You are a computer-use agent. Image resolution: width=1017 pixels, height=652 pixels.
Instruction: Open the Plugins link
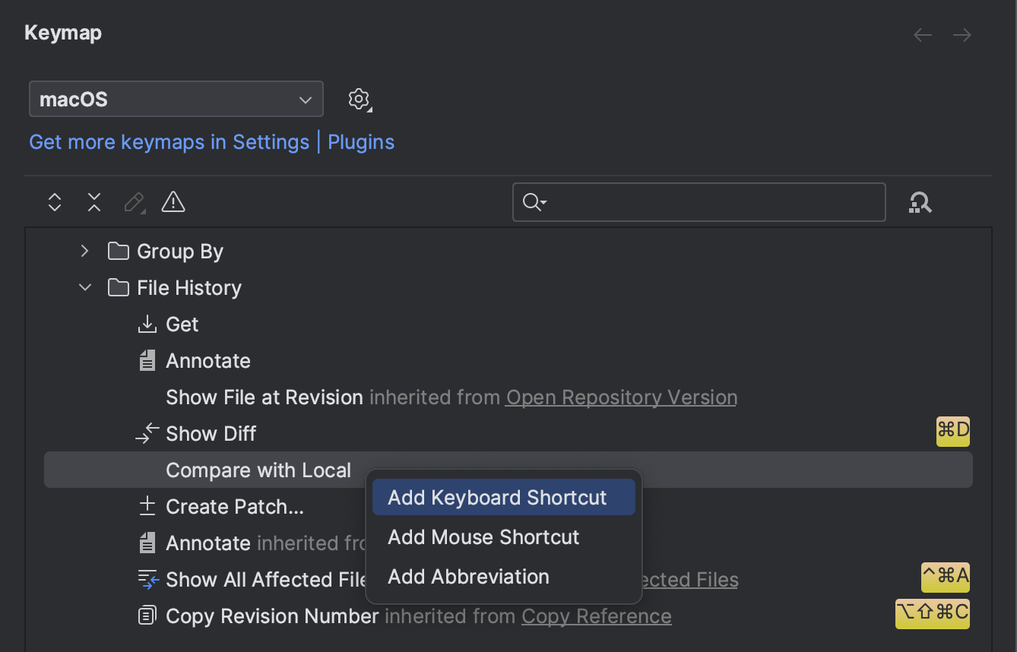click(361, 142)
